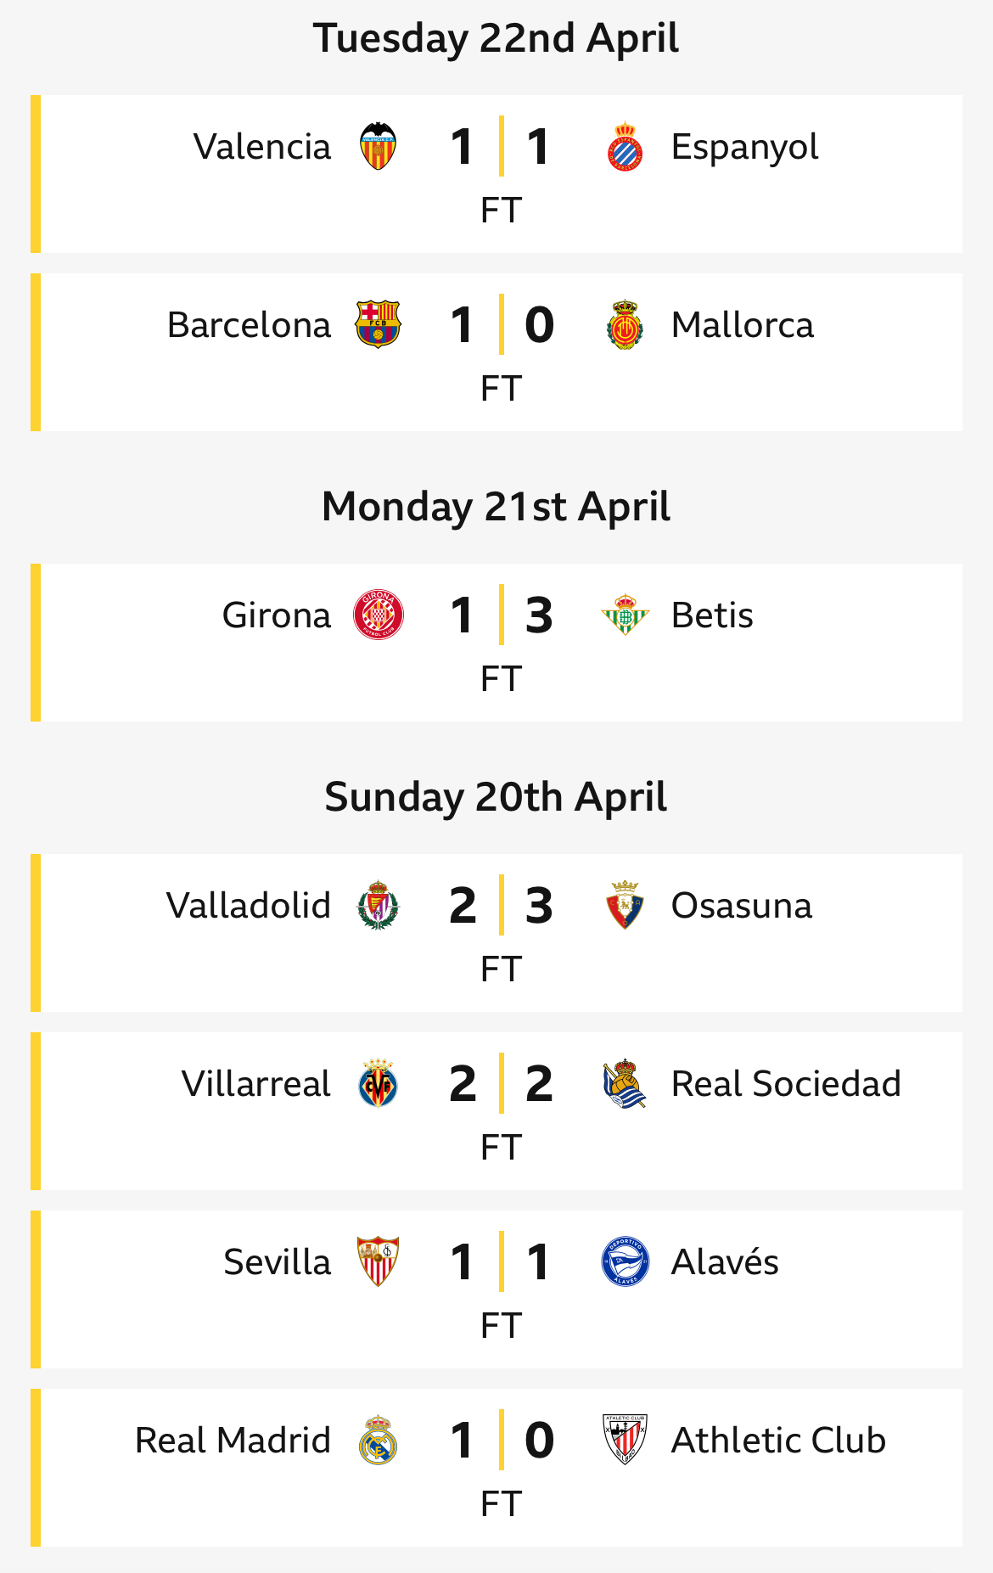Click FT status under Sevilla v Alavés
Screen dimensions: 993x1573
(x=501, y=1325)
